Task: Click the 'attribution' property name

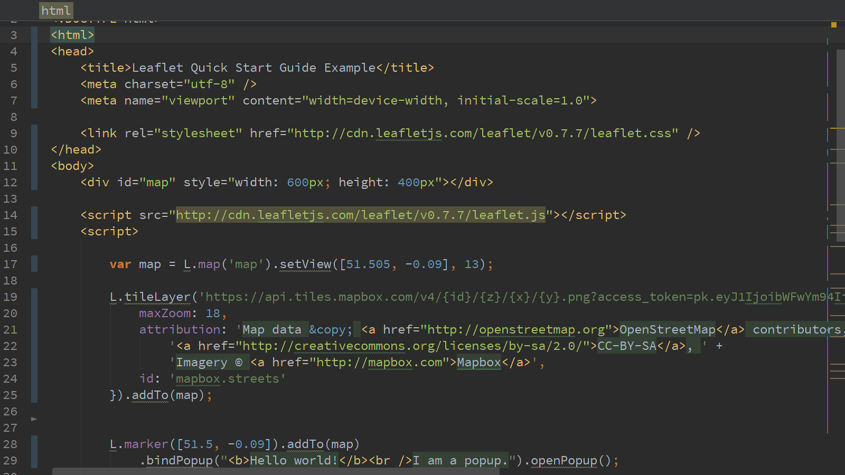Action: point(180,329)
